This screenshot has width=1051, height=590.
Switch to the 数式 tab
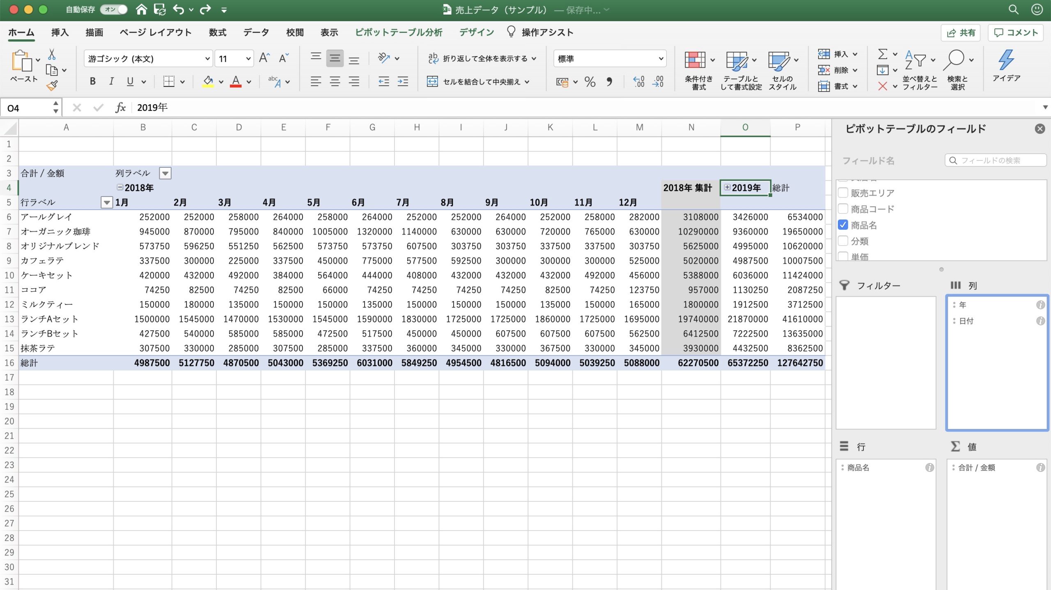(x=218, y=32)
